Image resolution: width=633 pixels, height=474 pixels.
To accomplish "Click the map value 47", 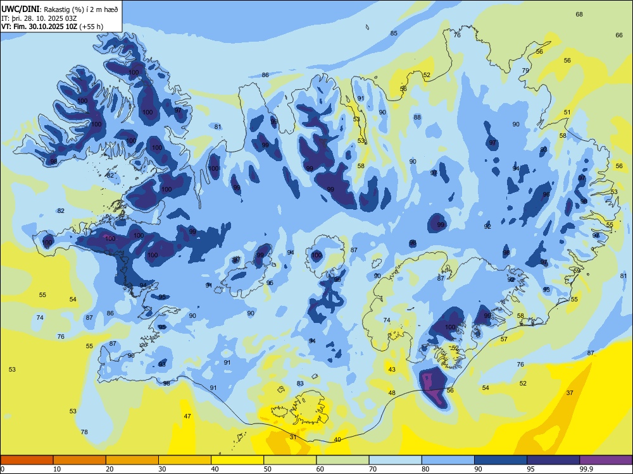I will 187,416.
